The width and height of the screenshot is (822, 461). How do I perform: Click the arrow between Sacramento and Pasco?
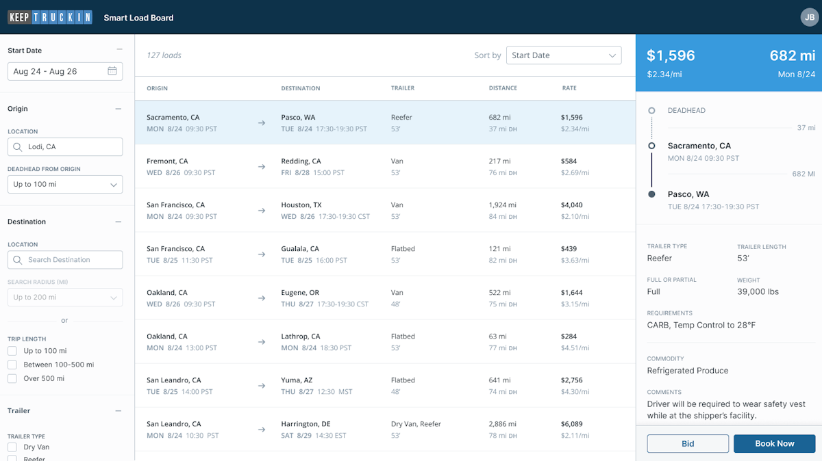261,122
